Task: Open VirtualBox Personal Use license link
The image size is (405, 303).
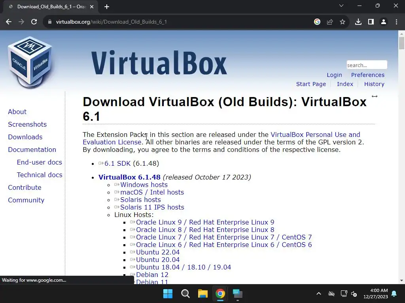Action: [315, 135]
